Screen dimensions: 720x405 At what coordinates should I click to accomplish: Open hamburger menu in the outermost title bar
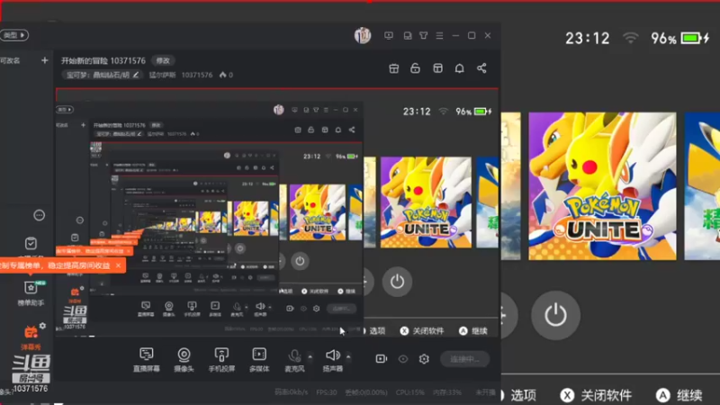[x=439, y=35]
